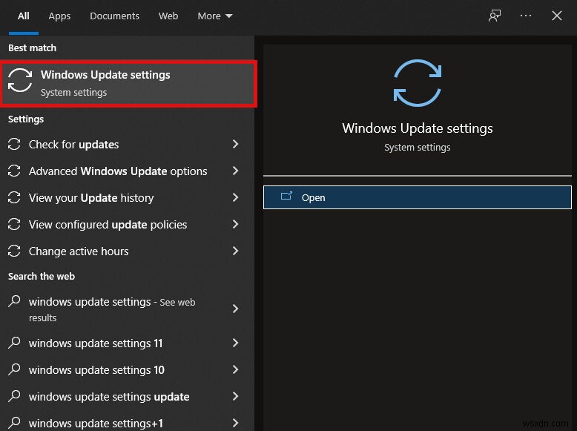Expand chevron for 'windows update settings+1'
577x431 pixels.
pos(236,423)
